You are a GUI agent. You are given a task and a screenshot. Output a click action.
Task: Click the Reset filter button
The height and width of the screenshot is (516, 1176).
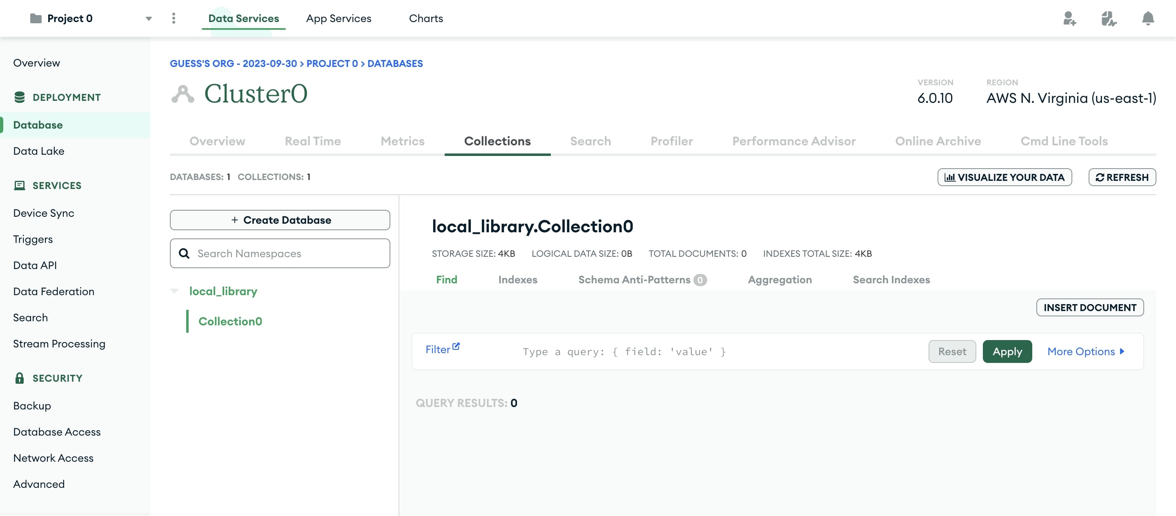(x=952, y=351)
